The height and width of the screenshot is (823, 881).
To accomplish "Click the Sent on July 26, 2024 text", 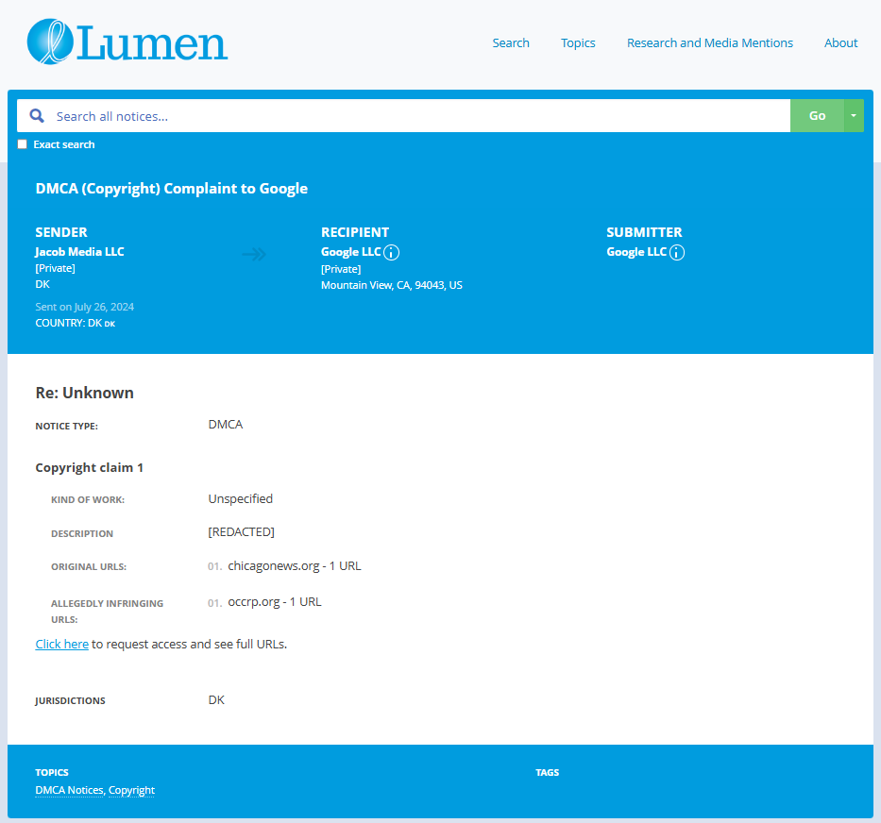I will coord(84,307).
